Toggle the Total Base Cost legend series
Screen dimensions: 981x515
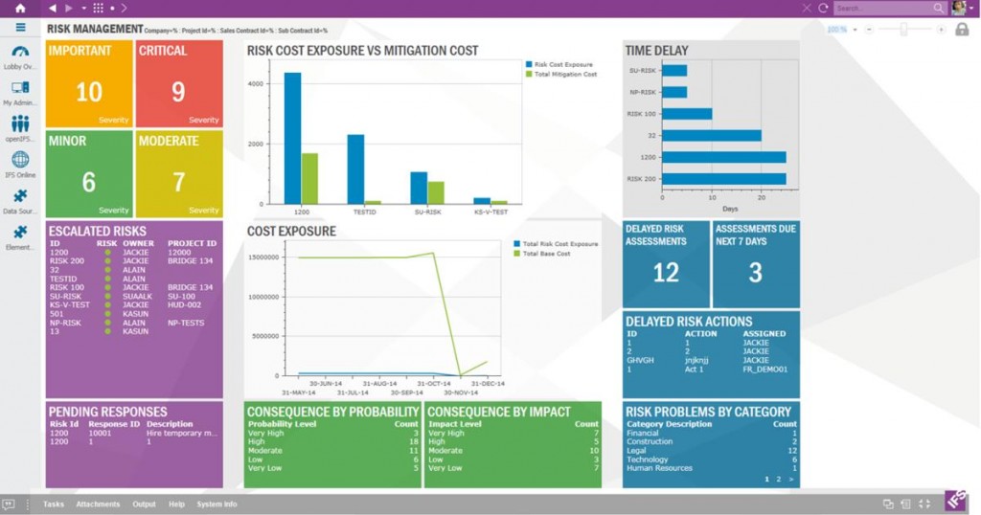click(545, 254)
